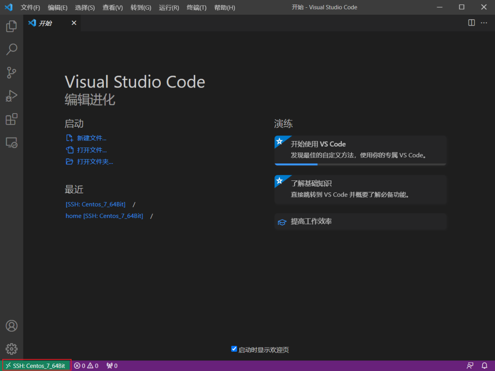Open the feedback icon in status bar
The width and height of the screenshot is (495, 371).
[x=470, y=366]
